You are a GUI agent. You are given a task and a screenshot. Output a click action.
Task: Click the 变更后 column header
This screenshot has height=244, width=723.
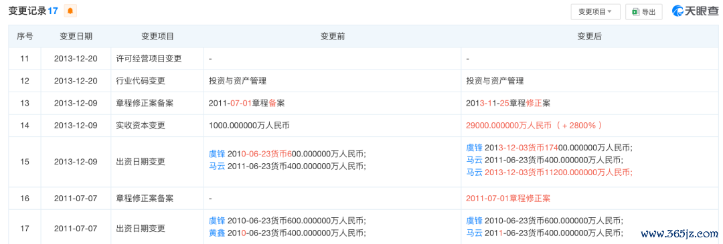coord(589,36)
